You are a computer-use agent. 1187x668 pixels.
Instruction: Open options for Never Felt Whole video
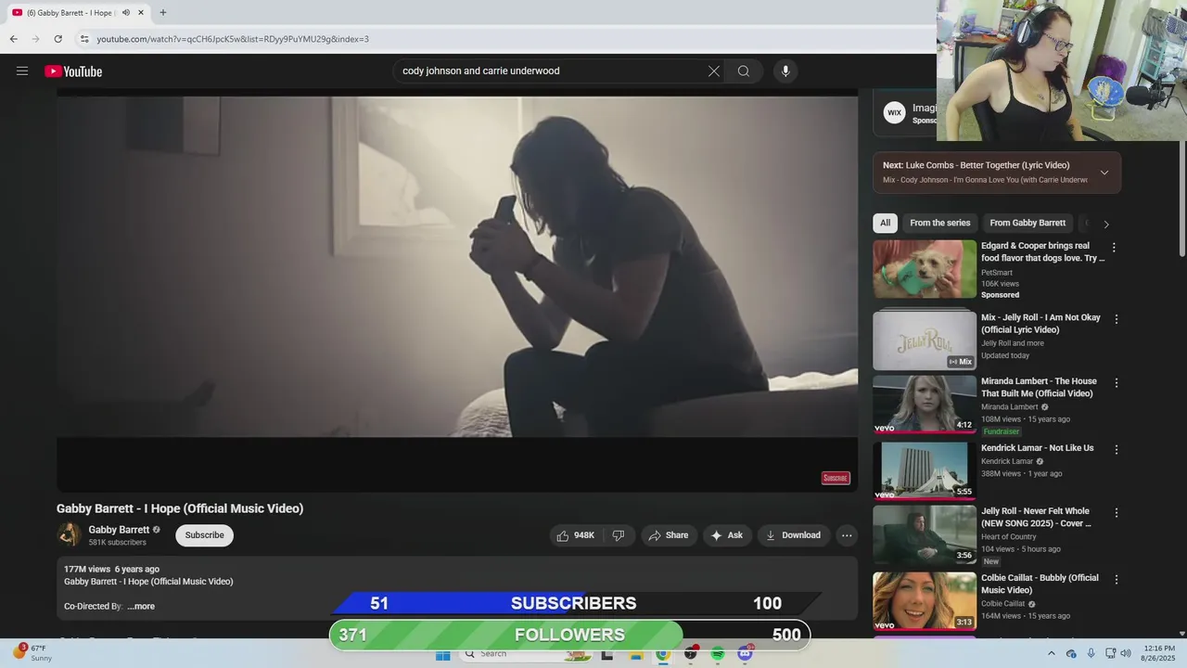[x=1117, y=512]
